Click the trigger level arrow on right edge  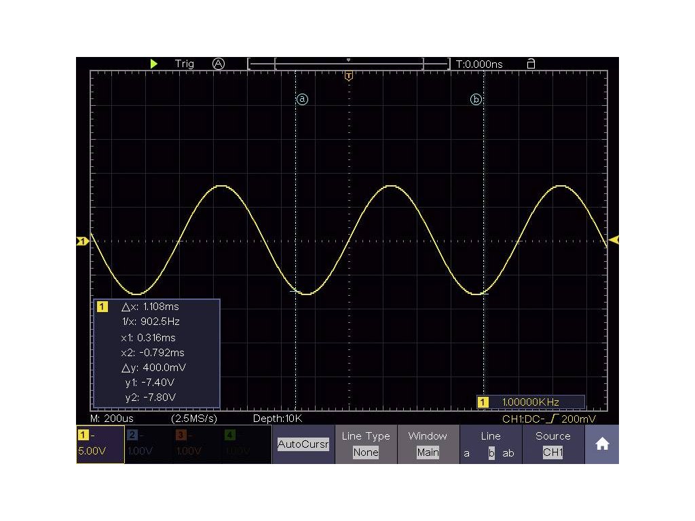click(614, 239)
